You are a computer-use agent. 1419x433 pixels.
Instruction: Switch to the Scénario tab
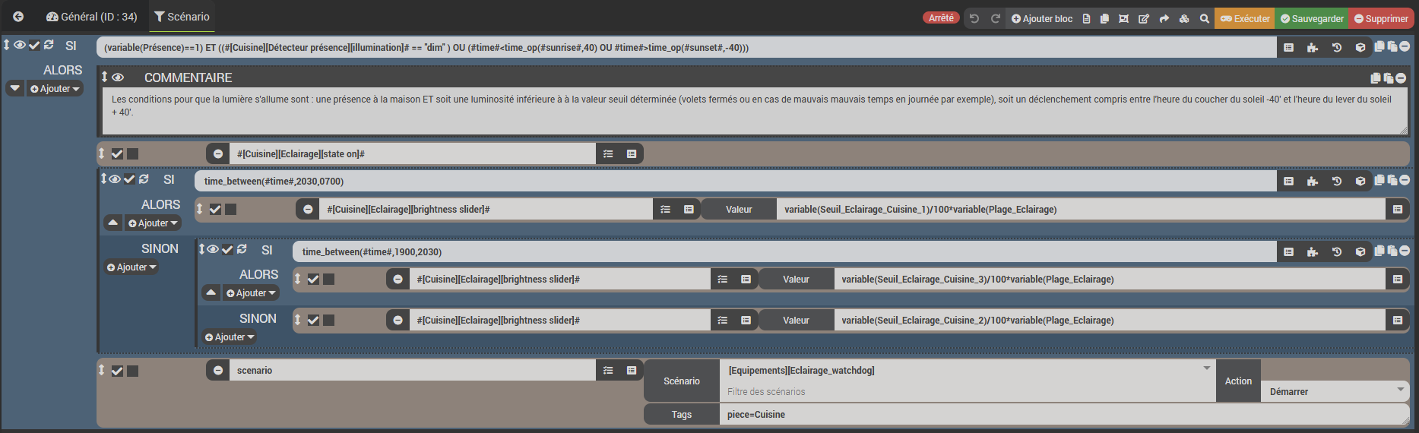[x=182, y=17]
